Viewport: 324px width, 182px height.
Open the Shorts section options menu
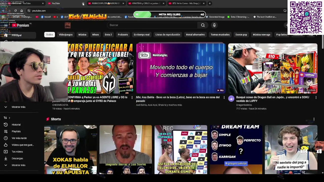pyautogui.click(x=314, y=119)
